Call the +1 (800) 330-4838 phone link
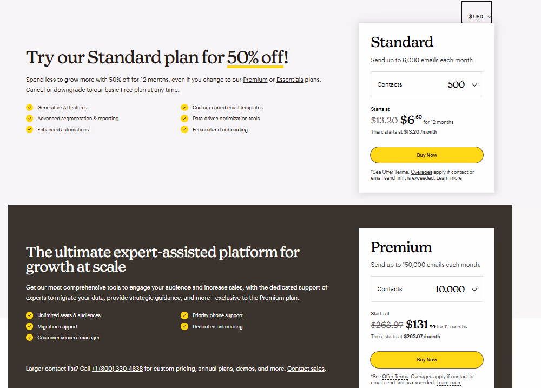This screenshot has height=388, width=541. [117, 369]
